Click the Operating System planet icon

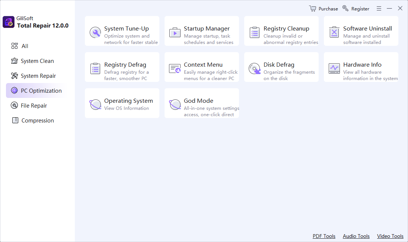(95, 105)
